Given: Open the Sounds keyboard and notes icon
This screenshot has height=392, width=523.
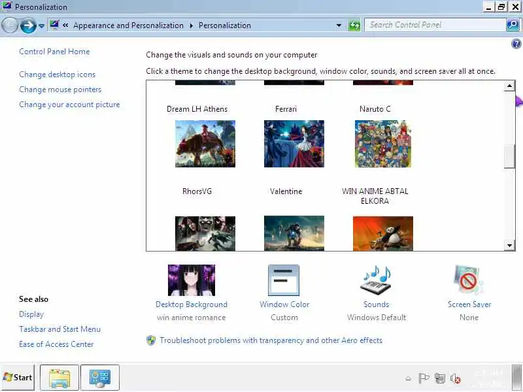Looking at the screenshot, I should pyautogui.click(x=377, y=280).
